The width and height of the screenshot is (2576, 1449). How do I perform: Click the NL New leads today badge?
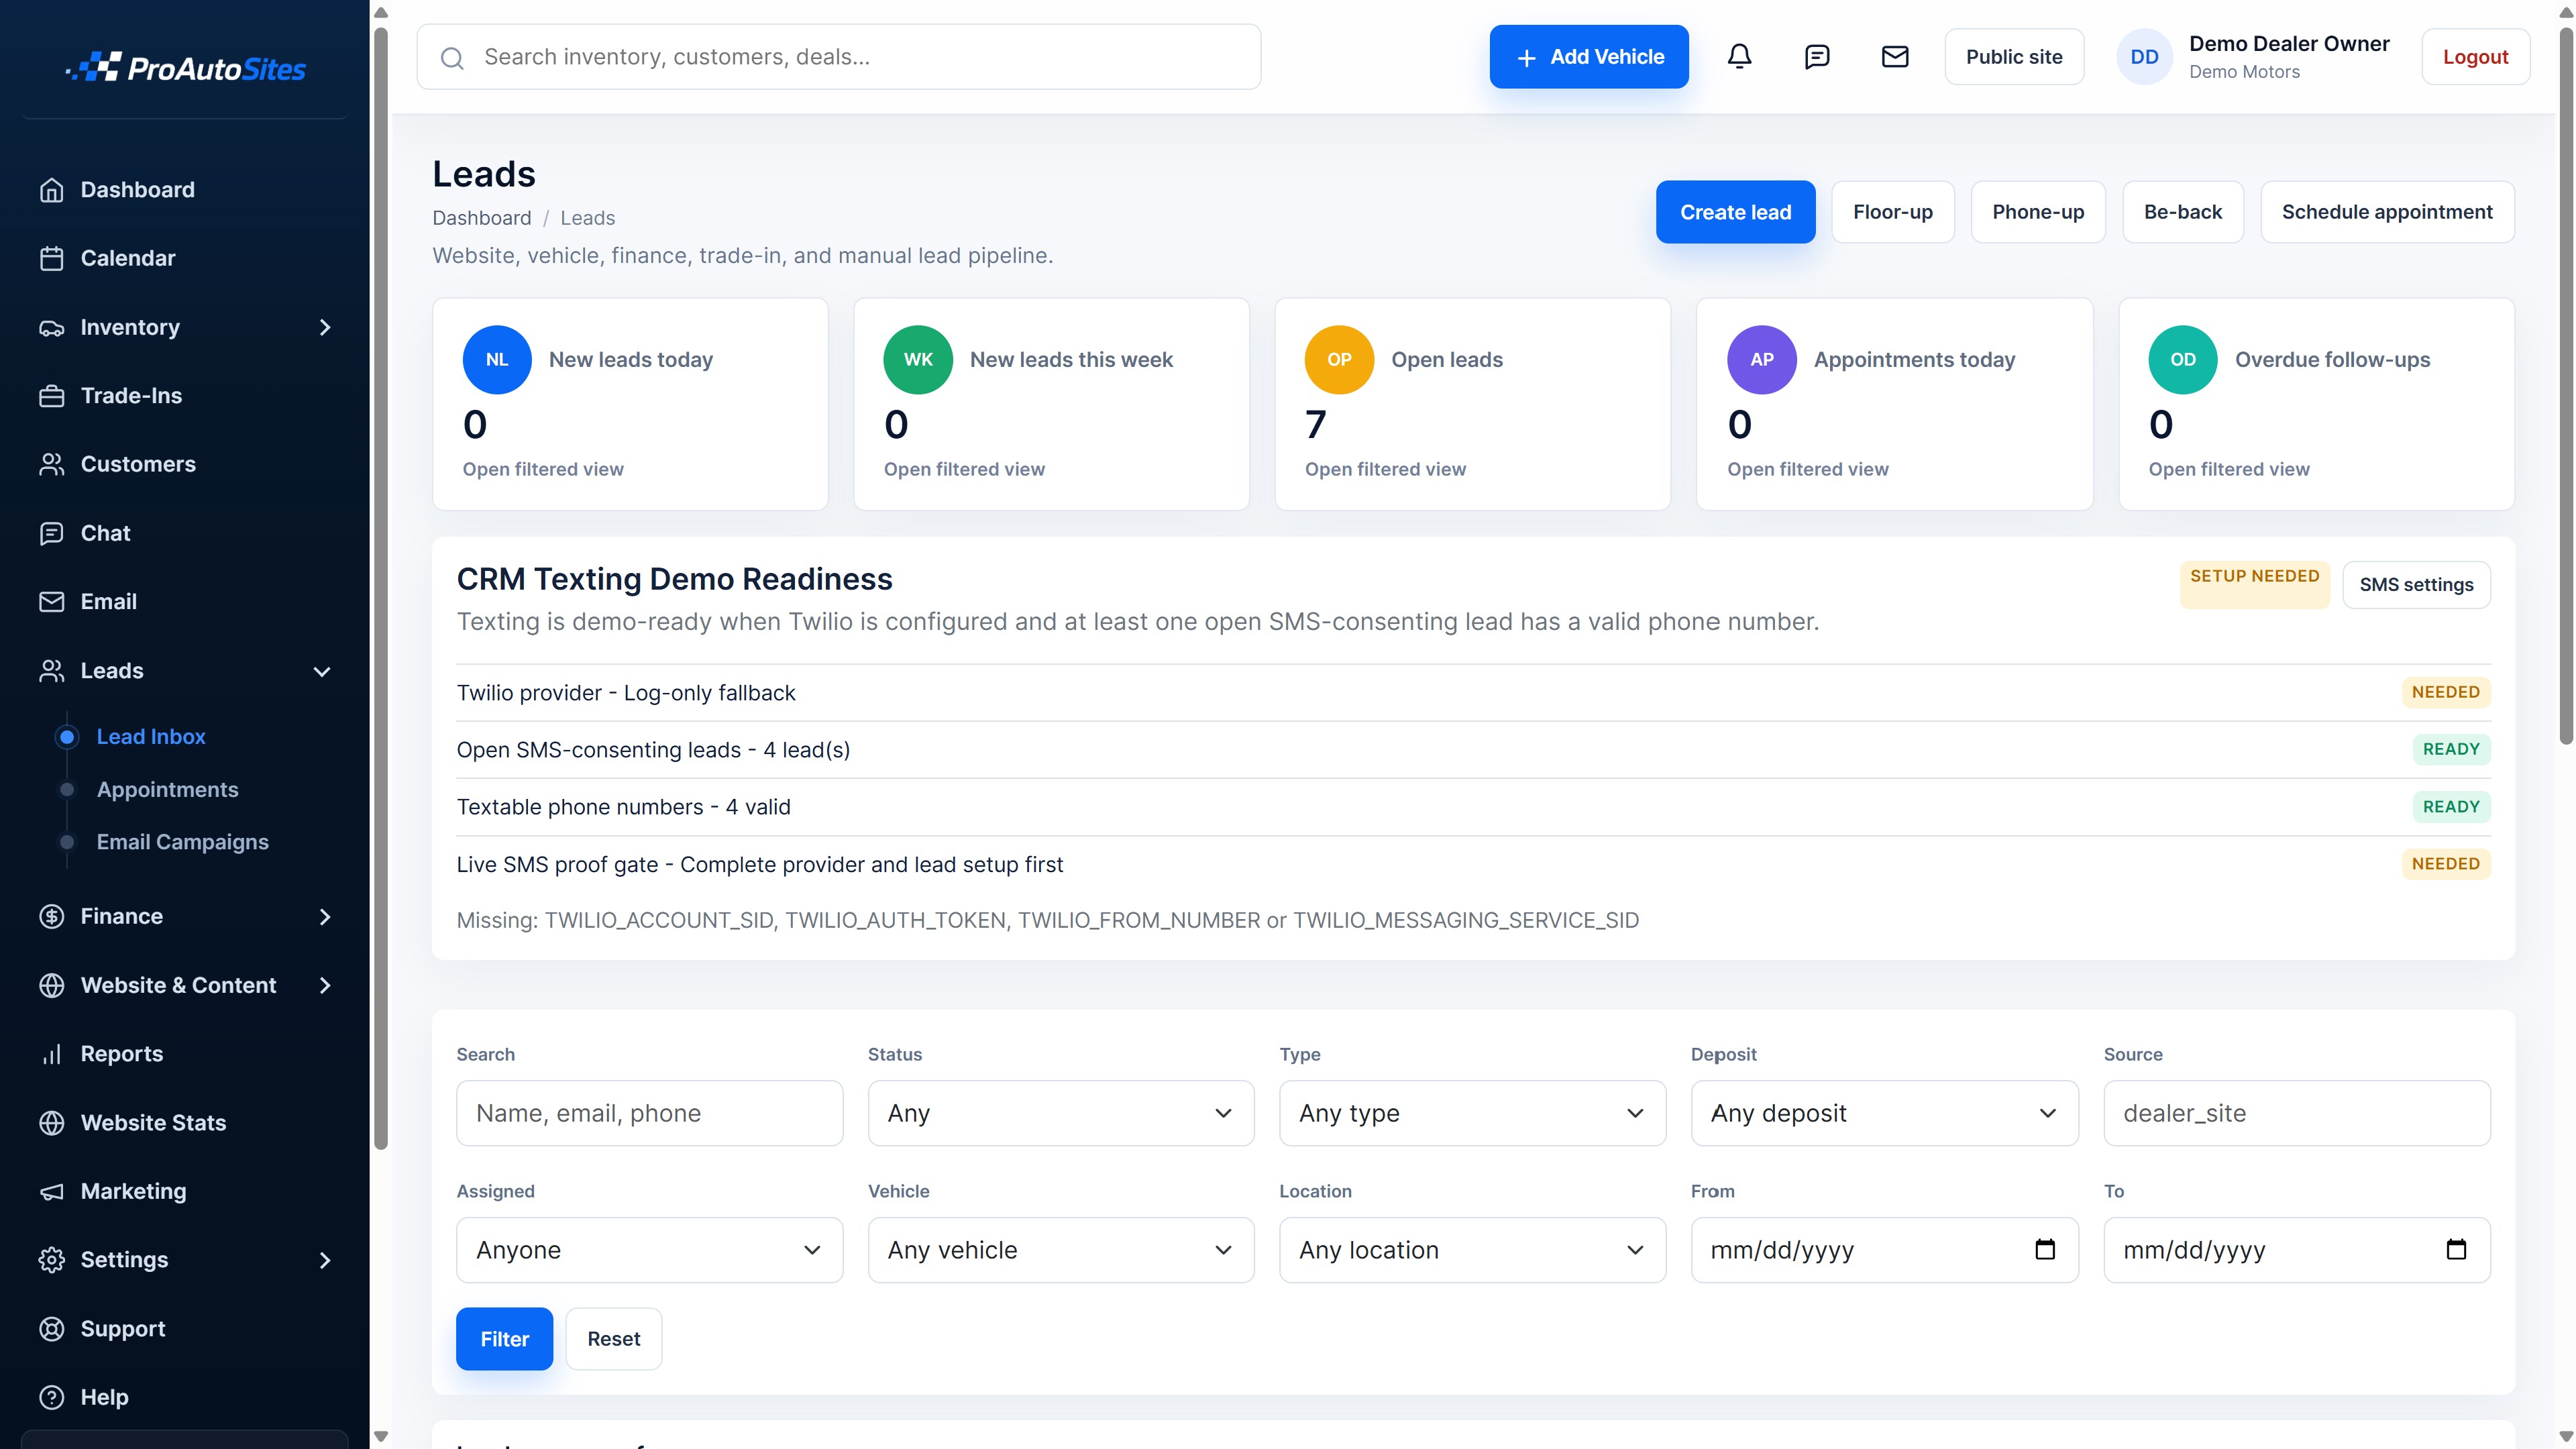coord(497,360)
